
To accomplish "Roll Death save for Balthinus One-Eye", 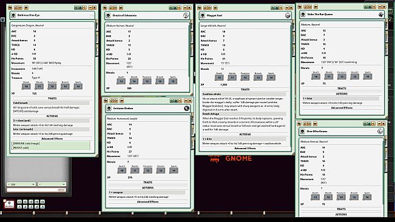I will [26, 86].
